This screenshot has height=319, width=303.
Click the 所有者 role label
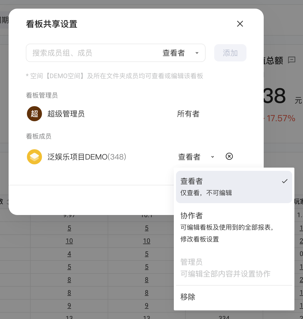(x=188, y=114)
